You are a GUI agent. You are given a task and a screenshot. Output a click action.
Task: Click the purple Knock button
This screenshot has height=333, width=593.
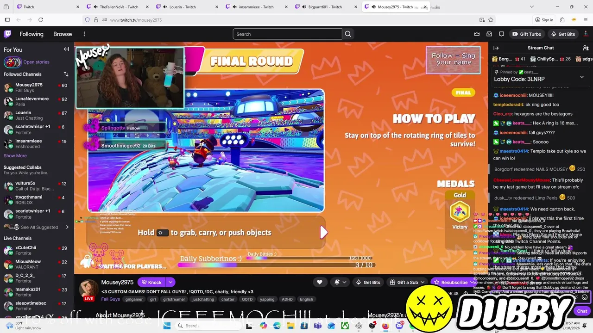(151, 282)
